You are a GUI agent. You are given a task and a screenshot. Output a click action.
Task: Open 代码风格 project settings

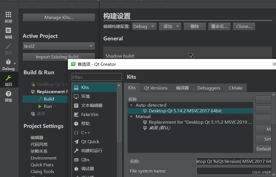[39, 144]
